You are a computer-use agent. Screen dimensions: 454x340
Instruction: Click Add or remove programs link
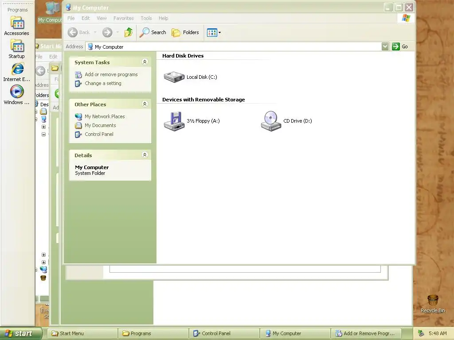tap(111, 74)
